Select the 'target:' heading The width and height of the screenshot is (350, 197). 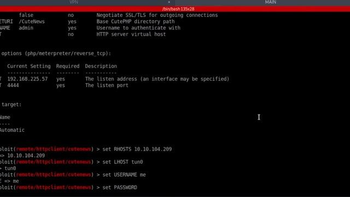(x=11, y=105)
